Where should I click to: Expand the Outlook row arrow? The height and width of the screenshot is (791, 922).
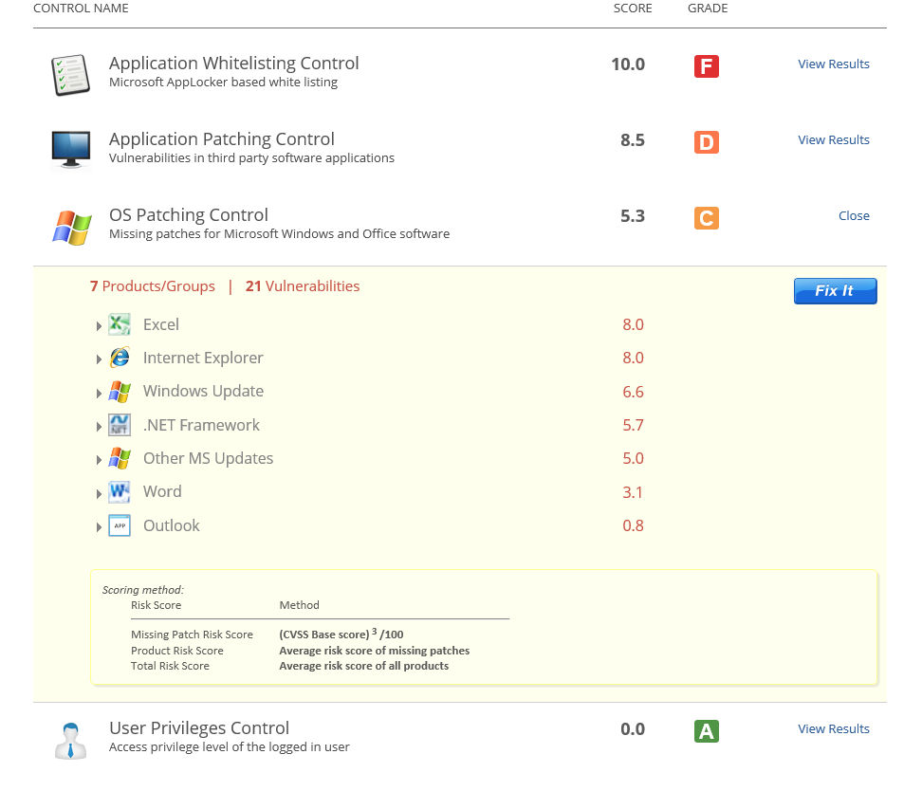point(99,527)
